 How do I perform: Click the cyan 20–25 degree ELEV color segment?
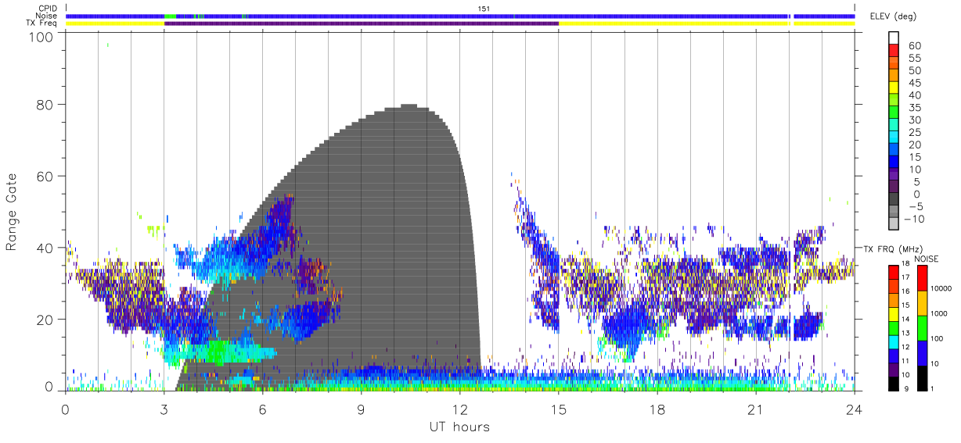pos(894,138)
